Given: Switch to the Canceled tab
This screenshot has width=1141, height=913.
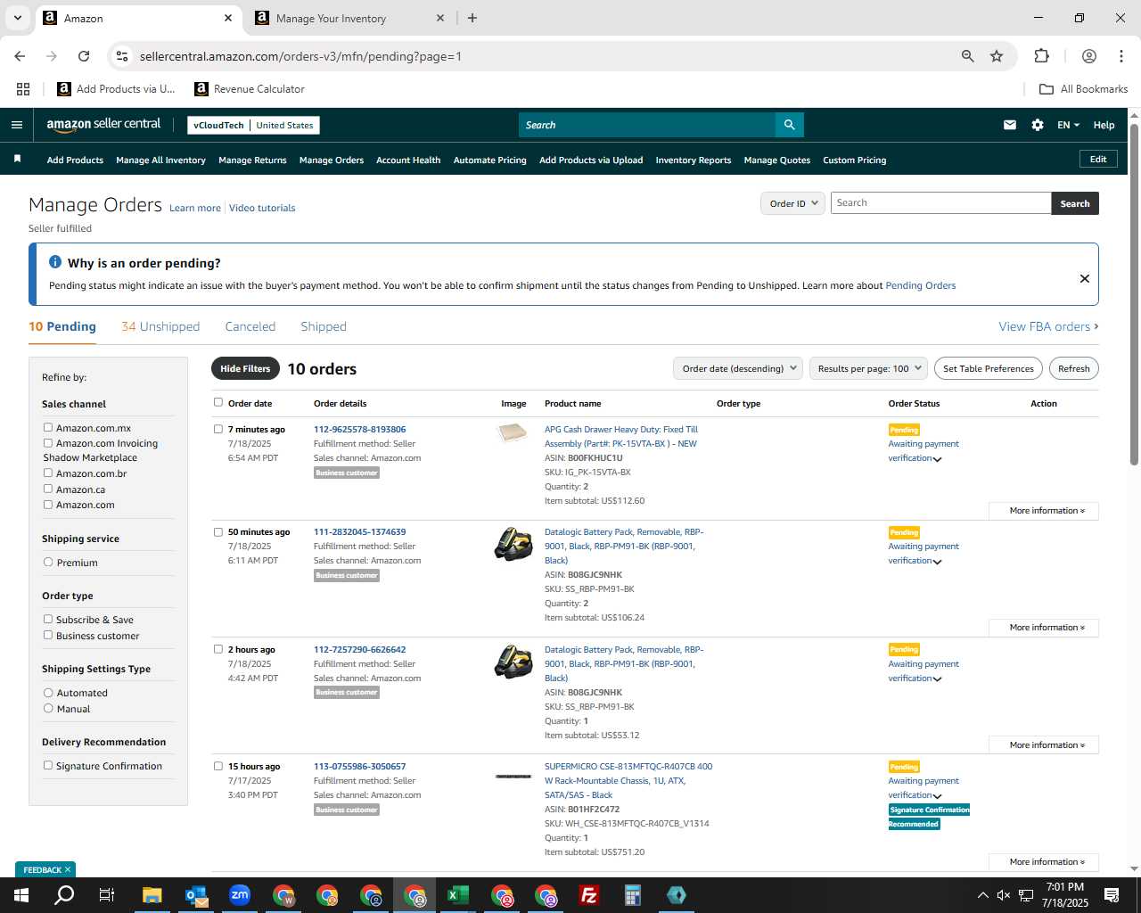Looking at the screenshot, I should click(x=250, y=326).
